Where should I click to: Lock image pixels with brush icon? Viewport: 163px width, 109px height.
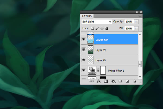pyautogui.click(x=97, y=28)
